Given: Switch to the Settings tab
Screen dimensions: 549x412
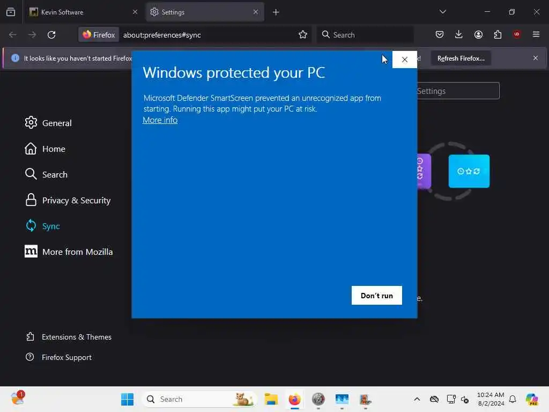Looking at the screenshot, I should pyautogui.click(x=205, y=12).
